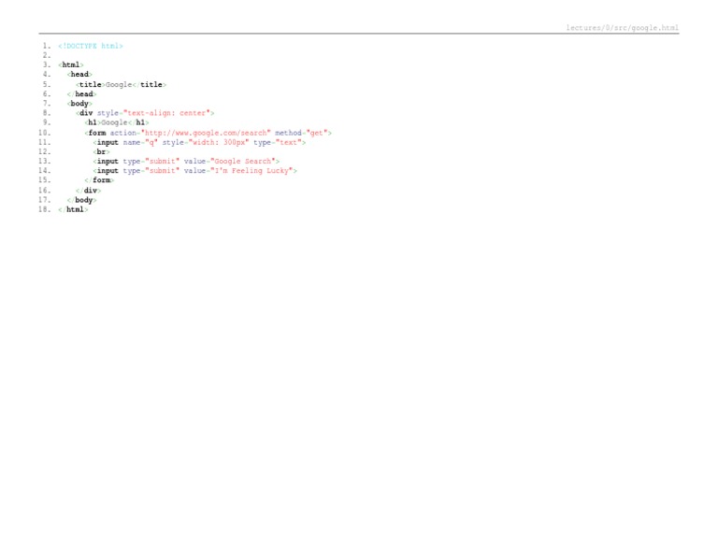Click the opening html tag on line 3
This screenshot has height=555, width=718.
pyautogui.click(x=71, y=65)
